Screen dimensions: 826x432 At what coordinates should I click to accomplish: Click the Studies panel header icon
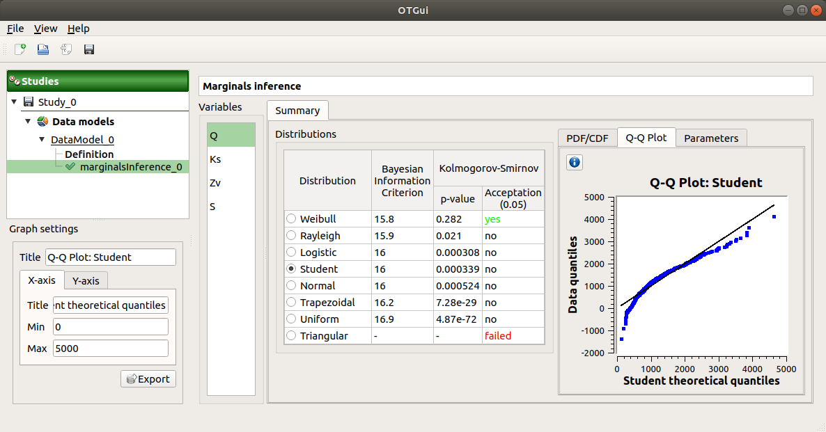click(x=15, y=81)
